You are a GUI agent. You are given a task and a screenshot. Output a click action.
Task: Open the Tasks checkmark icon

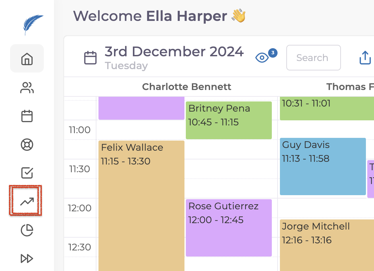coord(27,173)
